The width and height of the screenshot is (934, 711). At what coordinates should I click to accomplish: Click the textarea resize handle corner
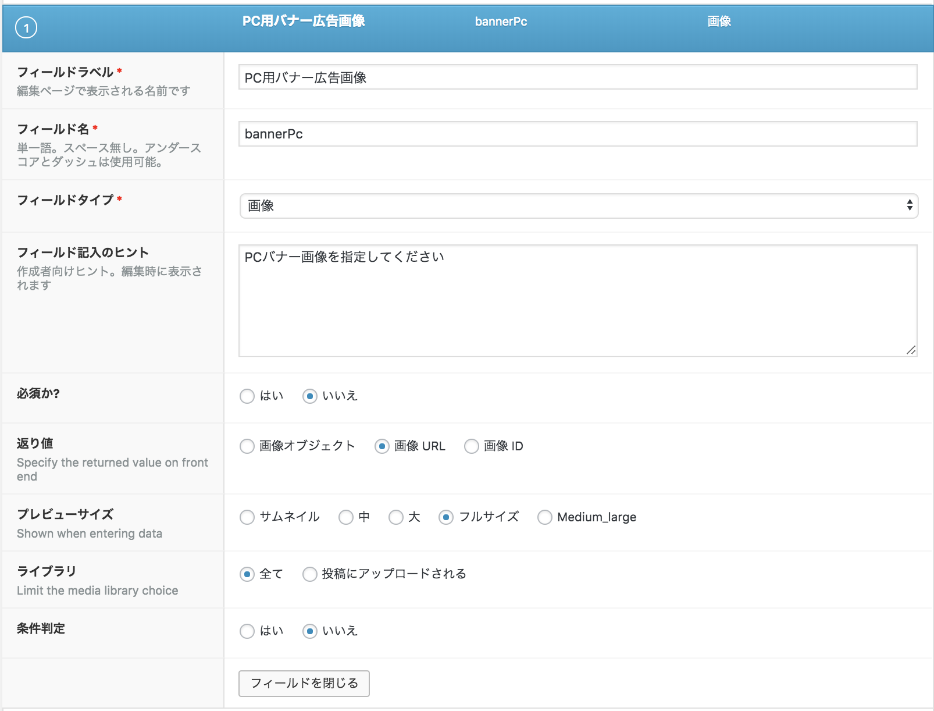(x=911, y=350)
